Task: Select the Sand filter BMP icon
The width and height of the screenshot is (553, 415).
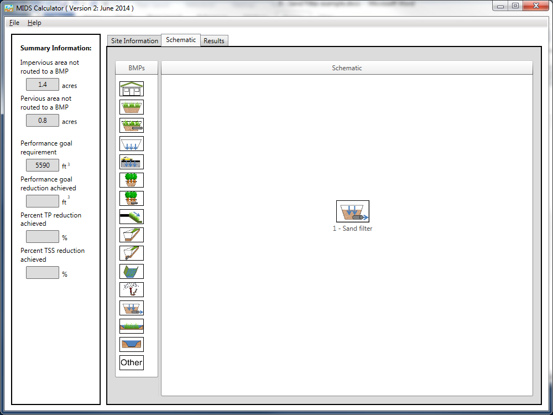Action: 131,308
